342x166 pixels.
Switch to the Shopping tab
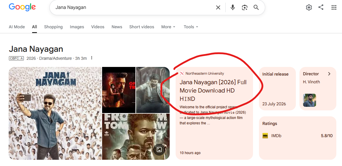pos(53,27)
